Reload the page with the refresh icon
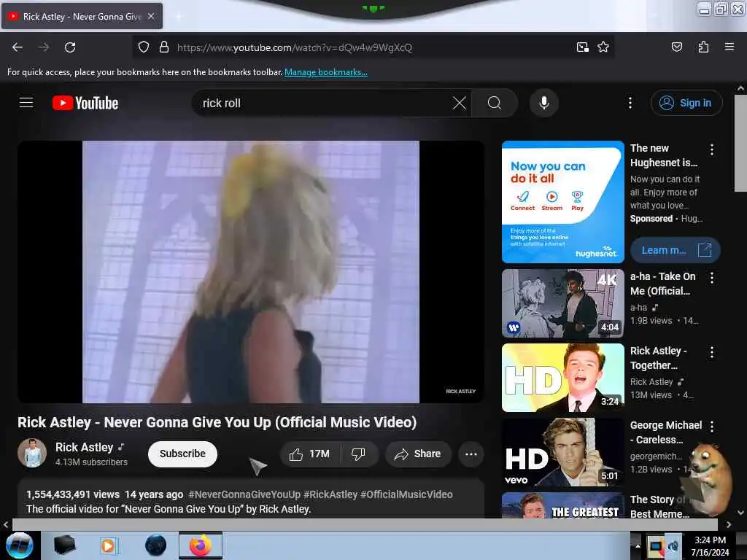Viewport: 747px width, 560px height. [x=70, y=47]
